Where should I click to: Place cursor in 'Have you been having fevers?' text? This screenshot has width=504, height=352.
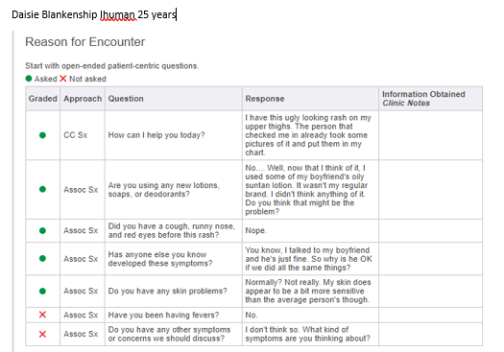click(x=163, y=315)
